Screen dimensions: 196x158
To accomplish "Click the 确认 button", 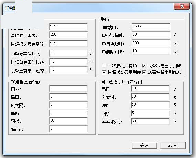I will click(144, 145).
